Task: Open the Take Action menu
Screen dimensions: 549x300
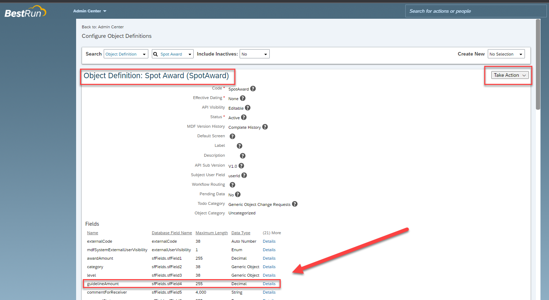Action: [x=510, y=75]
